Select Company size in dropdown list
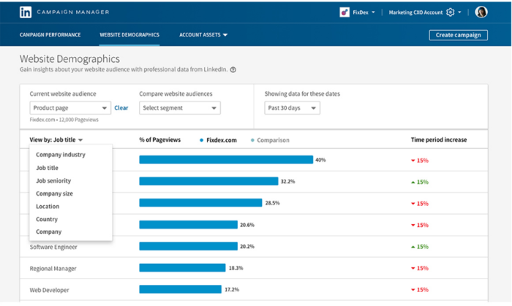The width and height of the screenshot is (512, 306). pyautogui.click(x=55, y=194)
